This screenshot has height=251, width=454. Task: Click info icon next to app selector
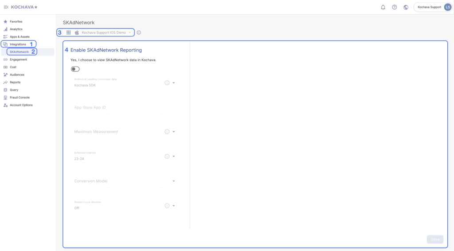point(139,32)
